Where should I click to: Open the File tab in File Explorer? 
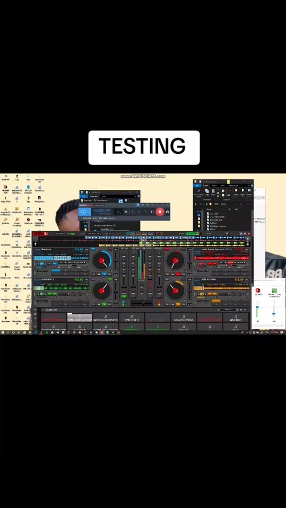point(197,186)
